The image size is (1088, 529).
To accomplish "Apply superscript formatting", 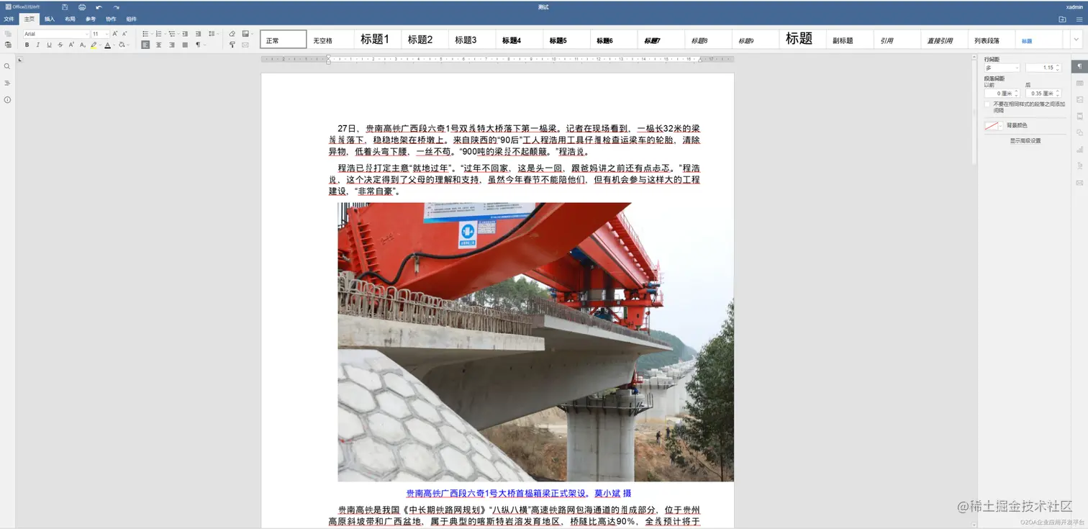I will coord(71,45).
